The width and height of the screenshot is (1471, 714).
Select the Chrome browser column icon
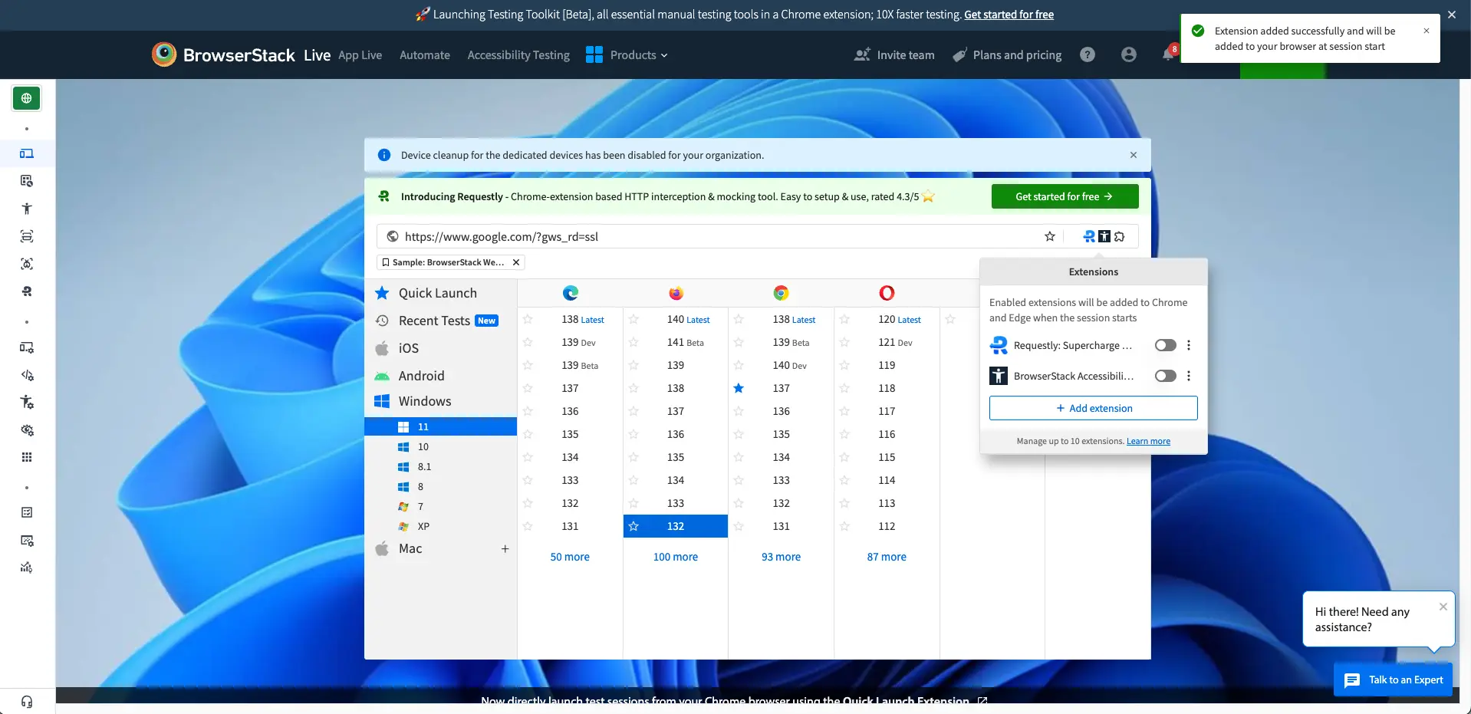coord(781,293)
